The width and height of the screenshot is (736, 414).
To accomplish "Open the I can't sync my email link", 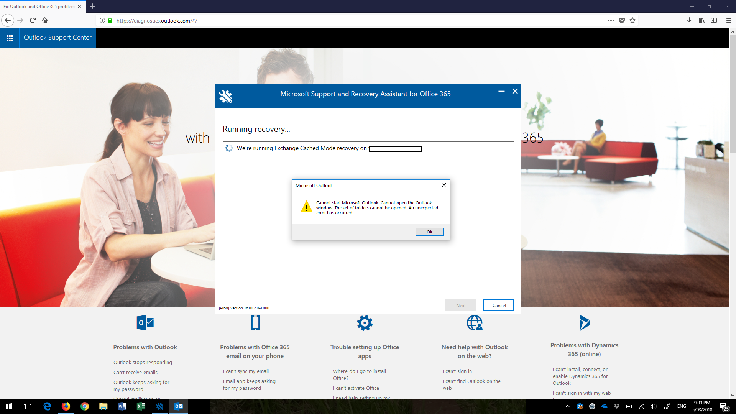I will (x=246, y=371).
